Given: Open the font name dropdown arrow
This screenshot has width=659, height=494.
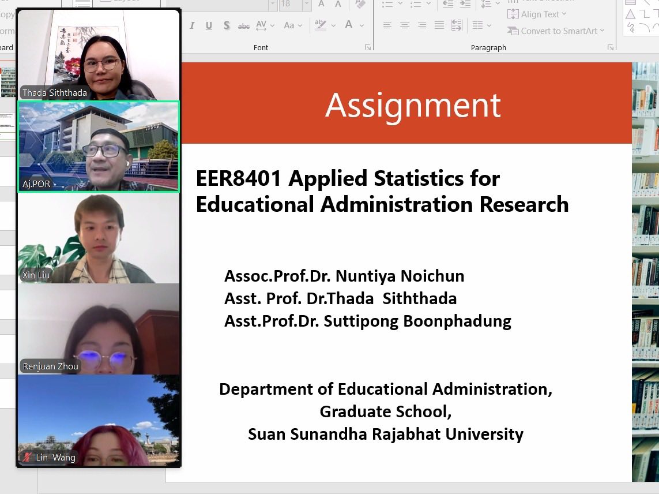Looking at the screenshot, I should coord(273,4).
